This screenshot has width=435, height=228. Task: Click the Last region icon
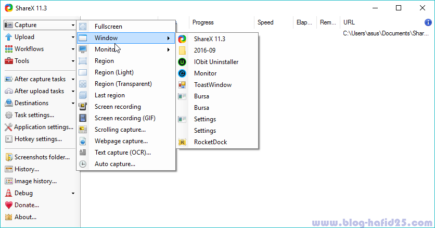point(83,95)
